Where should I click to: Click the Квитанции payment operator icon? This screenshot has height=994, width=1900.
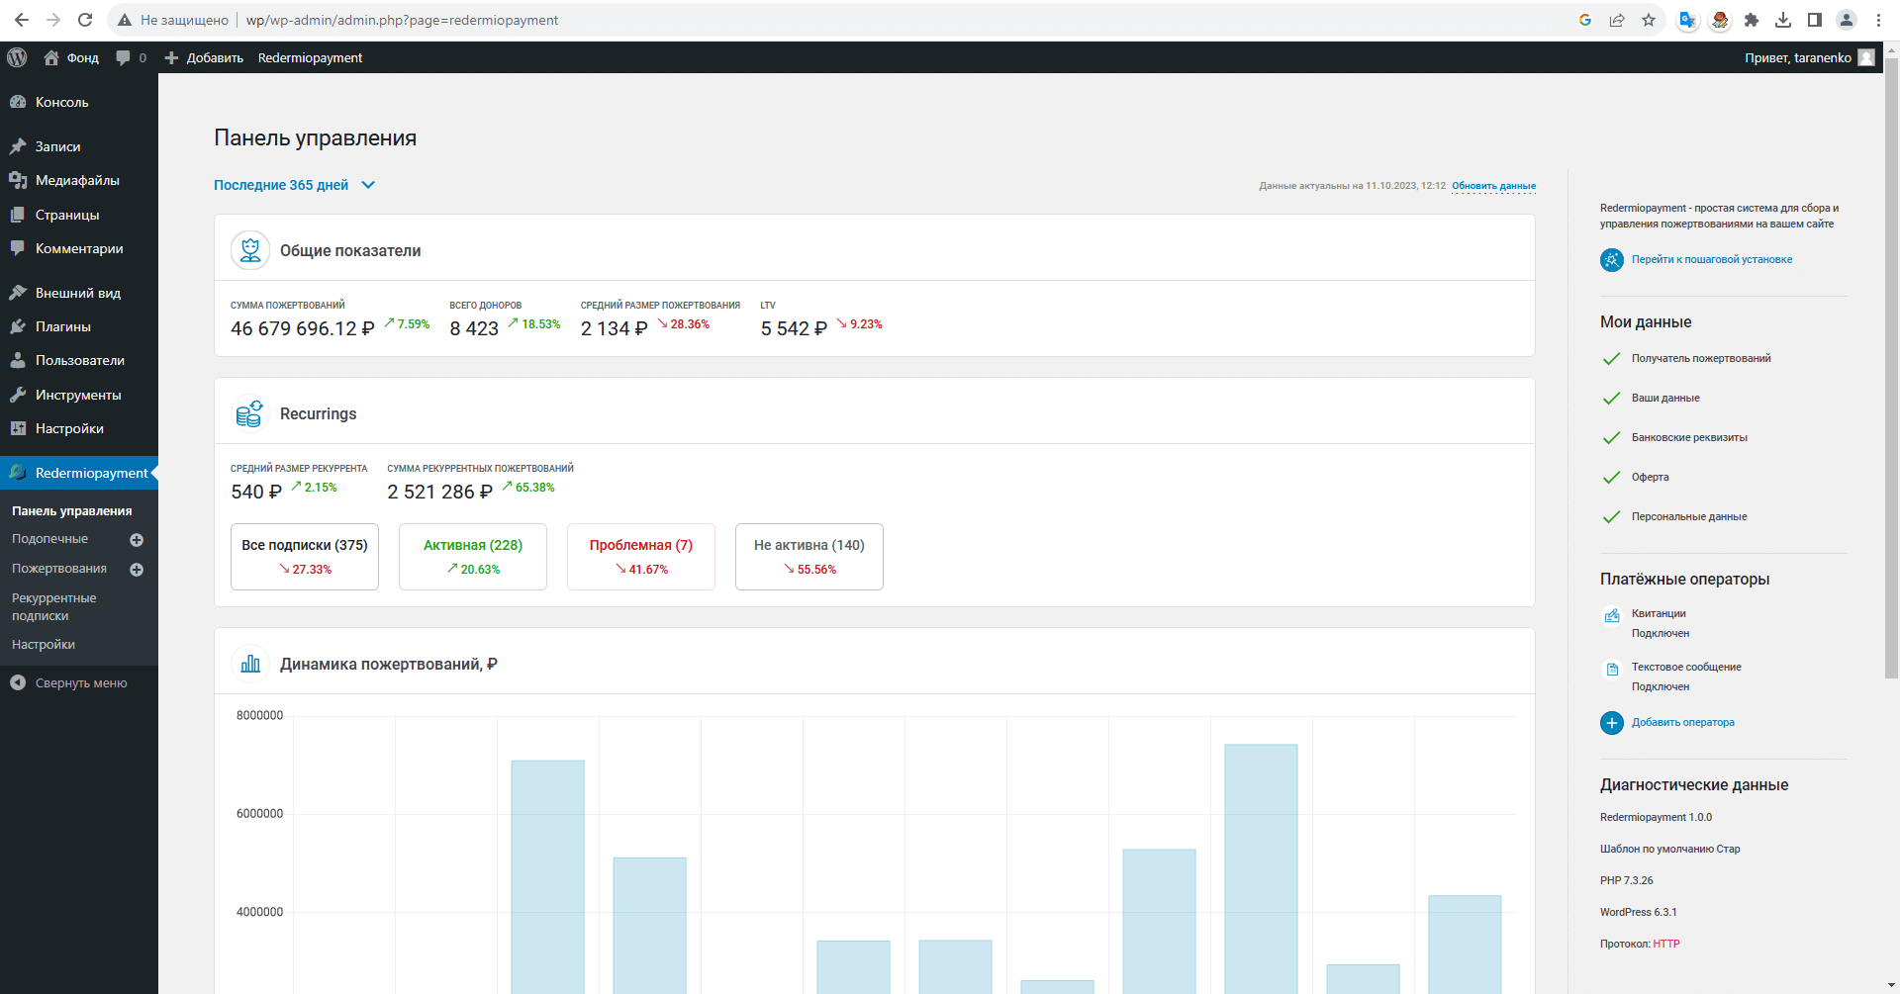pos(1611,616)
